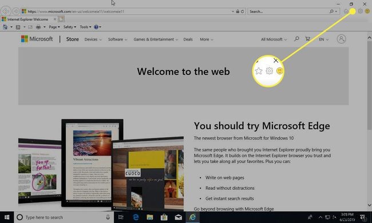Expand the More menu
This screenshot has width=372, height=223.
(207, 39)
